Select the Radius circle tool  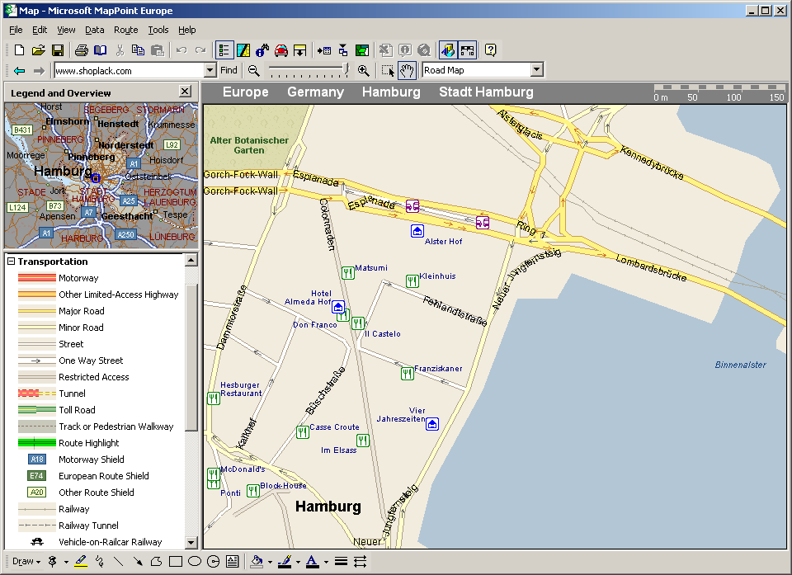(213, 561)
